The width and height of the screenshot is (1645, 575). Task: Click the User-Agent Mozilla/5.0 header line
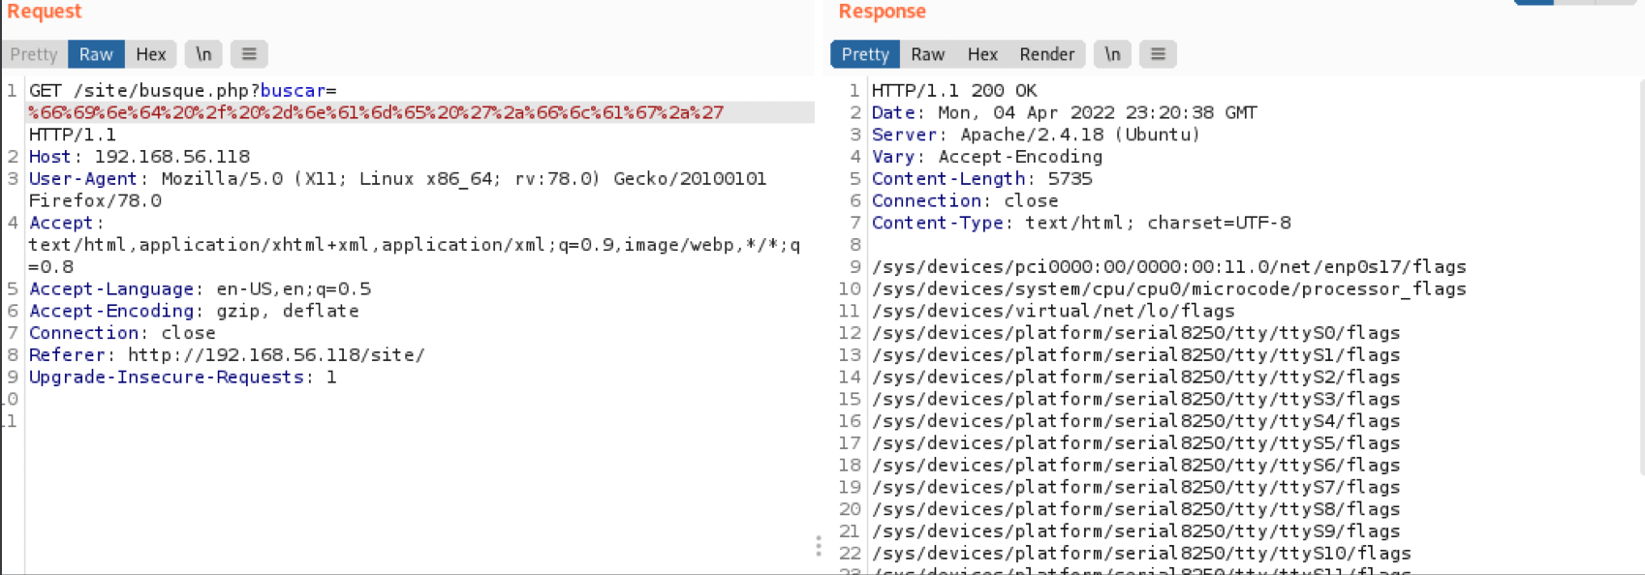click(397, 179)
